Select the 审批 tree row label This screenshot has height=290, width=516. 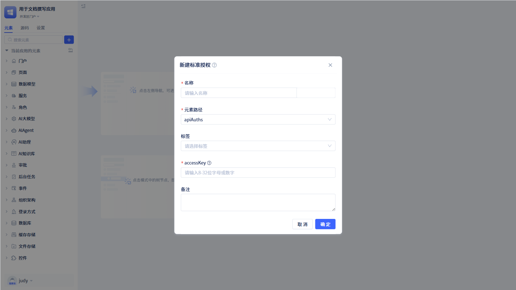click(23, 165)
